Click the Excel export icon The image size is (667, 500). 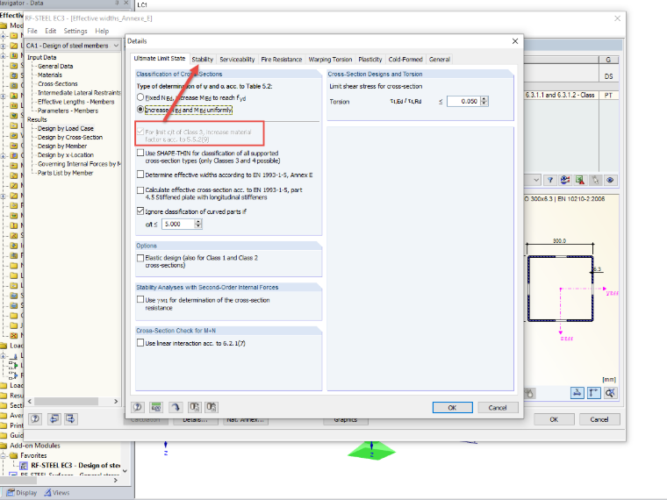tap(580, 181)
